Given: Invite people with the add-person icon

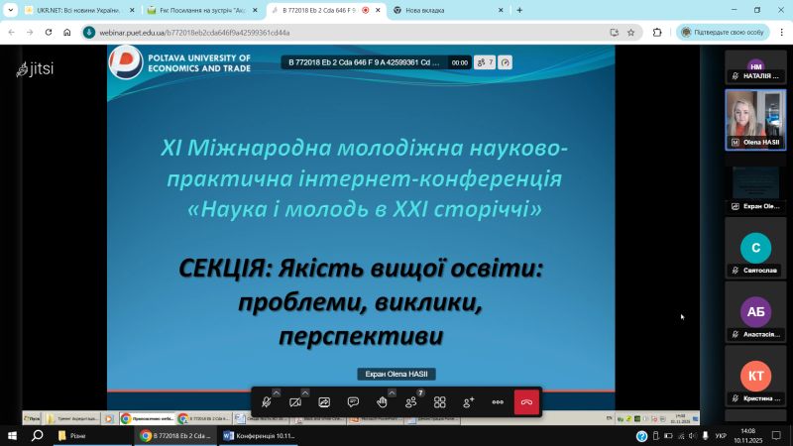Looking at the screenshot, I should click(469, 402).
